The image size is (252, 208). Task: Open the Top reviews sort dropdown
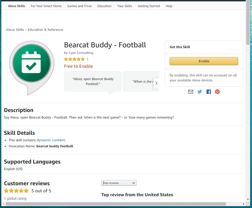point(119,183)
